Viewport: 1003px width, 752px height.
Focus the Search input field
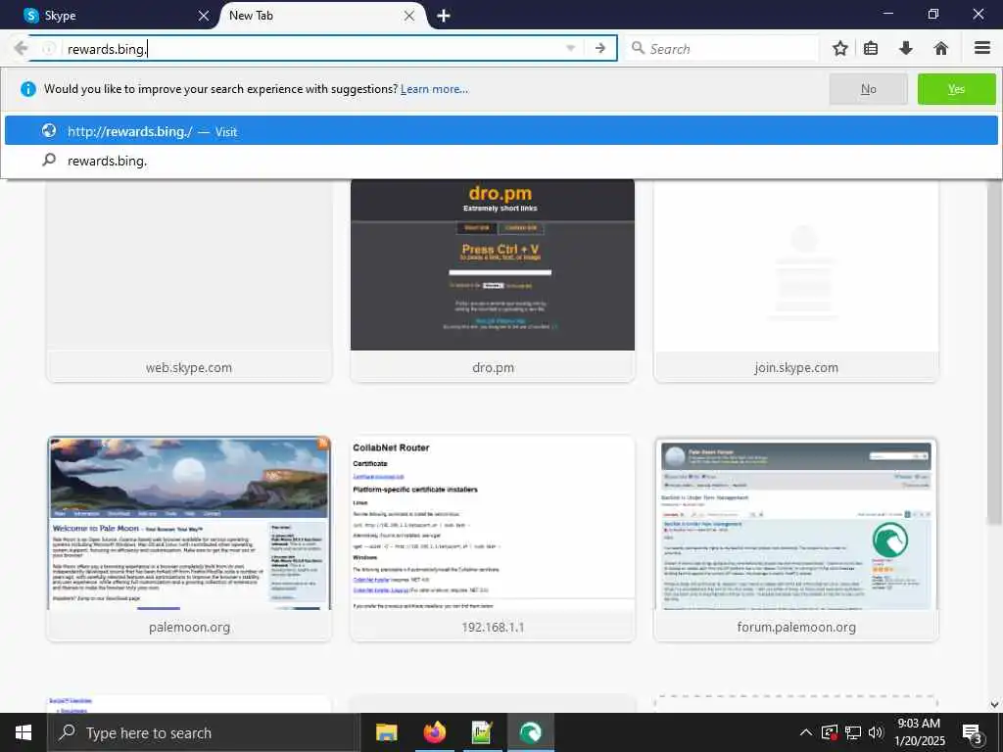point(722,49)
